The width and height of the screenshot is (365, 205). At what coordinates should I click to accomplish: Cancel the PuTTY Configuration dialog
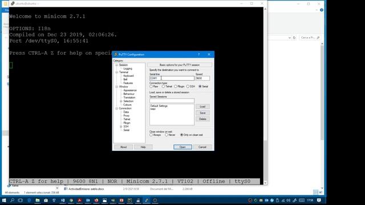[x=202, y=147]
